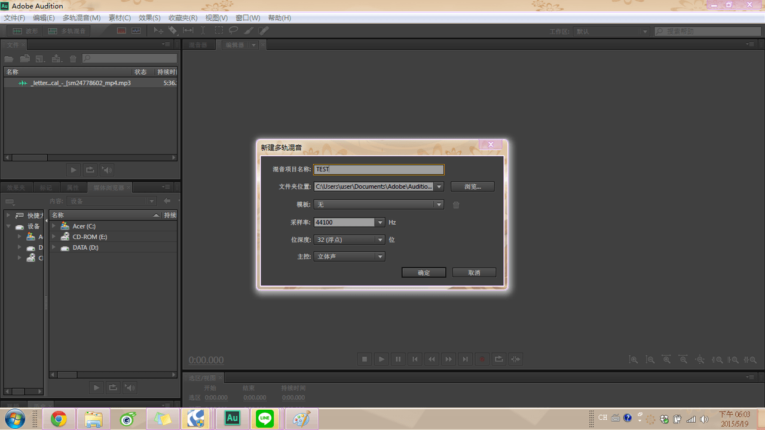Switch to the 波形 waveform view
The image size is (765, 430).
[x=25, y=30]
